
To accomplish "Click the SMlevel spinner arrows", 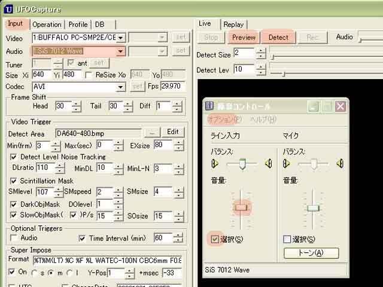I will point(59,192).
